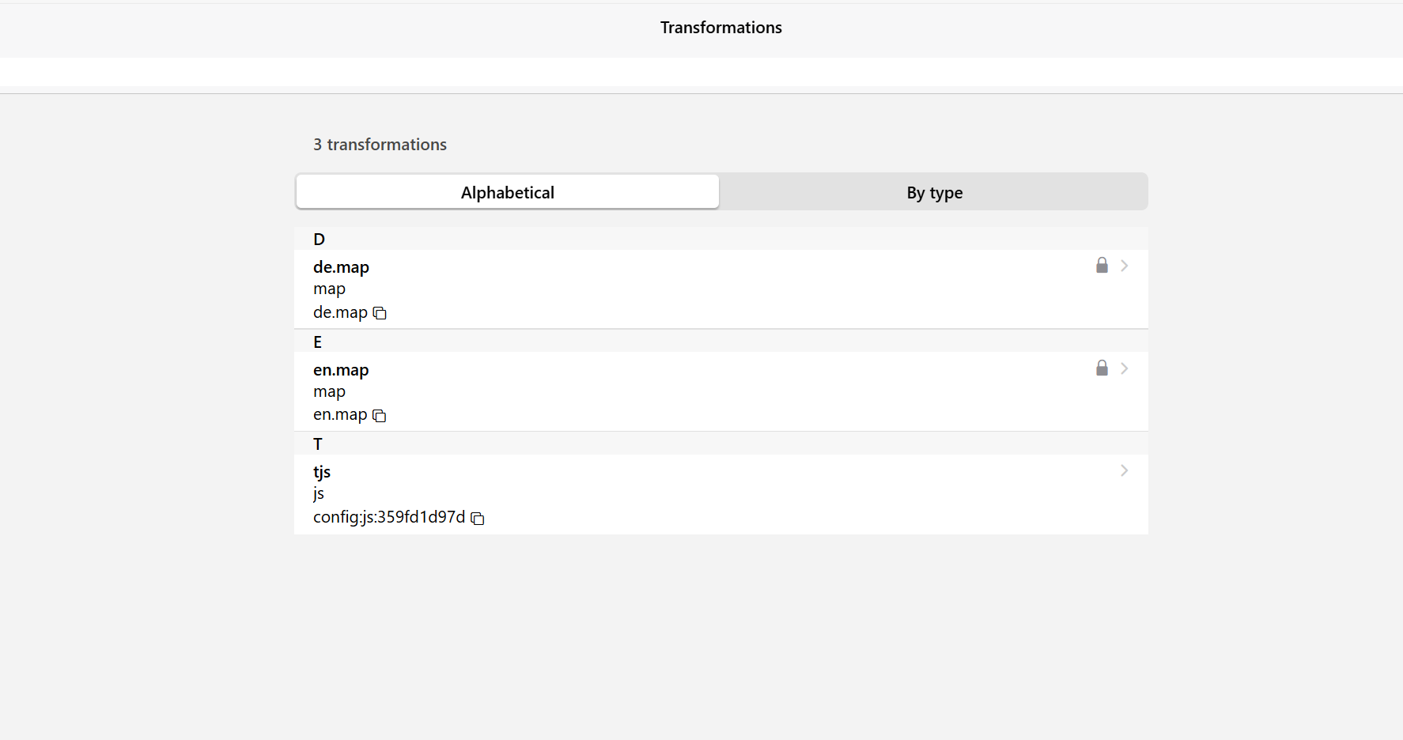Screen dimensions: 1403x740
Task: Click the T section header
Action: pyautogui.click(x=318, y=444)
